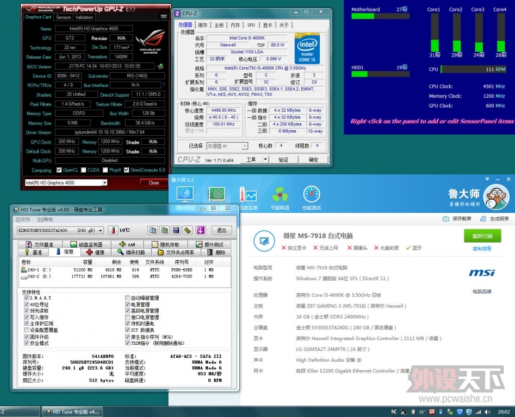The width and height of the screenshot is (515, 417).
Task: Open the CPU-Z 工具 dropdown arrow
Action: (x=265, y=160)
